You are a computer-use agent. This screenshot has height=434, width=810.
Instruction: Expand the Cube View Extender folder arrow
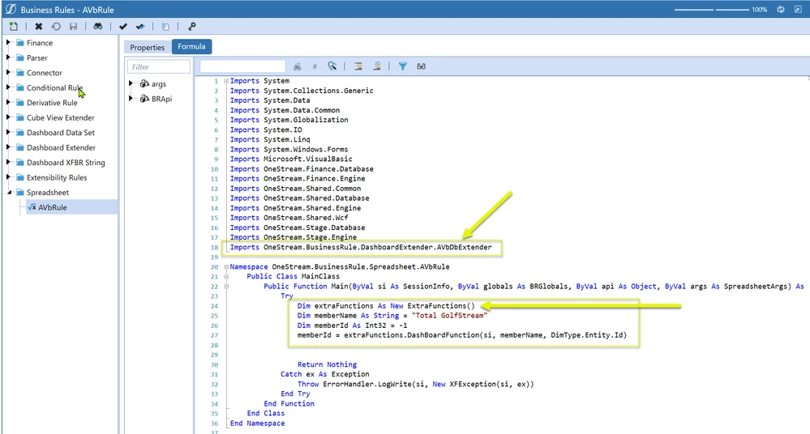tap(8, 117)
